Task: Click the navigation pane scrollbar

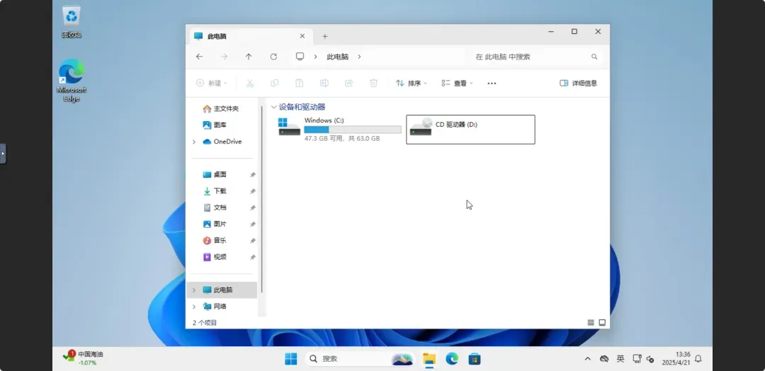Action: [x=262, y=198]
